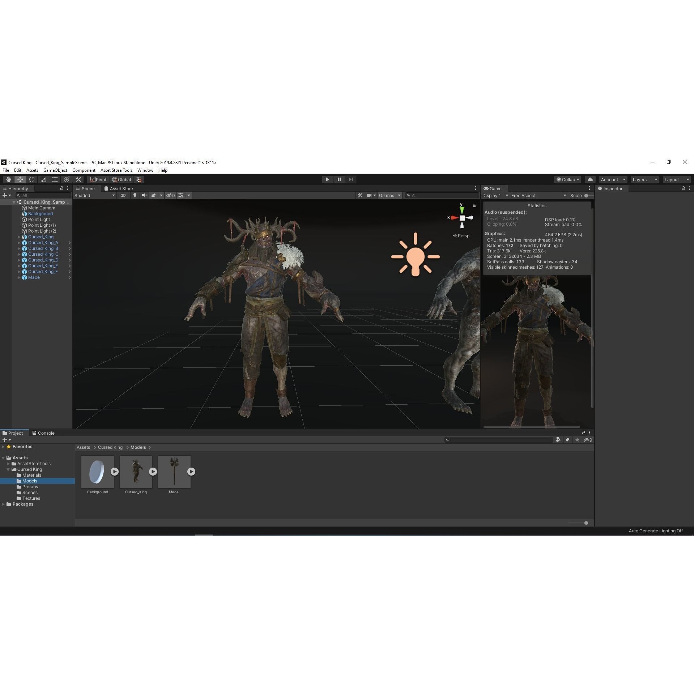Open the Layers dropdown
This screenshot has height=694, width=694.
[x=644, y=179]
